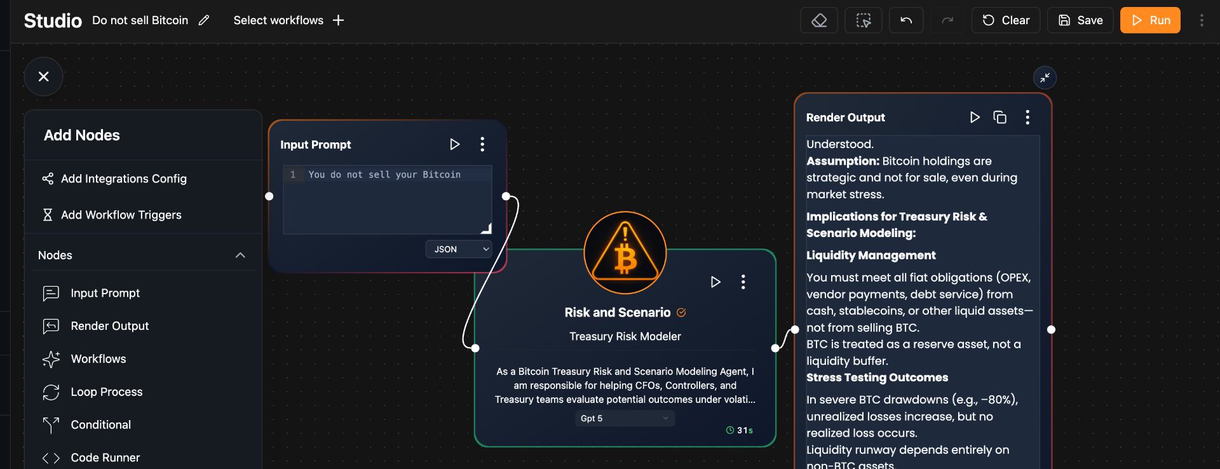Click the eraser icon in top toolbar

tap(819, 20)
